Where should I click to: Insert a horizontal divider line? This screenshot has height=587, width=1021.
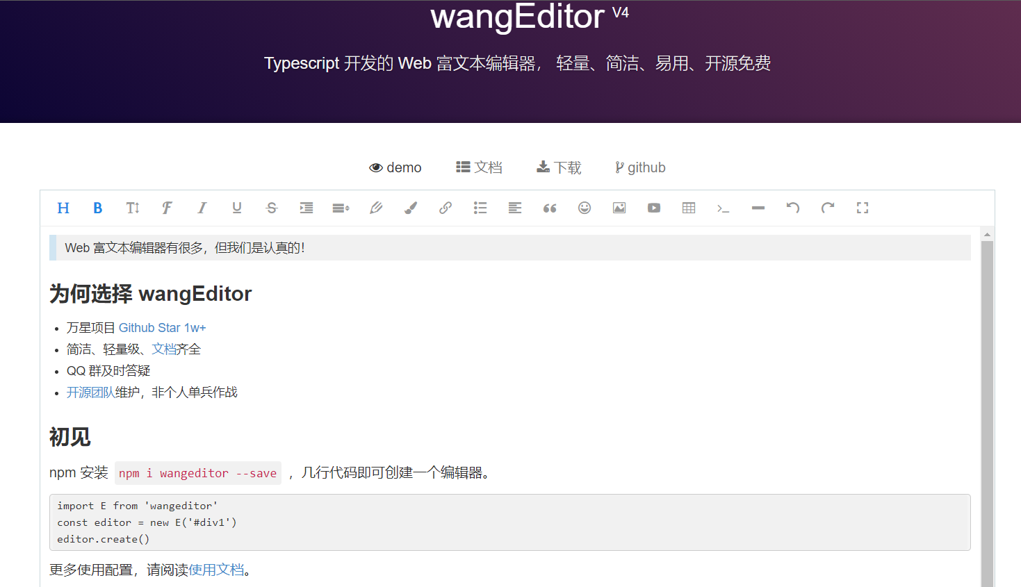(758, 208)
